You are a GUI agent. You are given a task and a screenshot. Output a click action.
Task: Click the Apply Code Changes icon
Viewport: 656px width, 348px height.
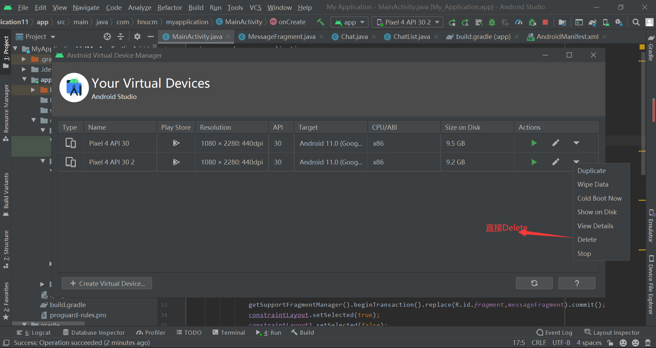point(479,23)
